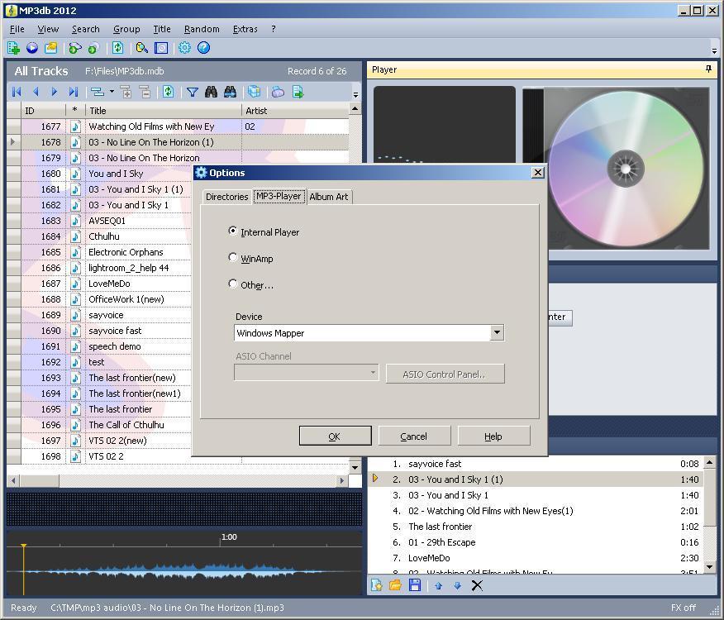Viewport: 724px width, 620px height.
Task: Go to first record in All Tracks
Action: pyautogui.click(x=17, y=92)
